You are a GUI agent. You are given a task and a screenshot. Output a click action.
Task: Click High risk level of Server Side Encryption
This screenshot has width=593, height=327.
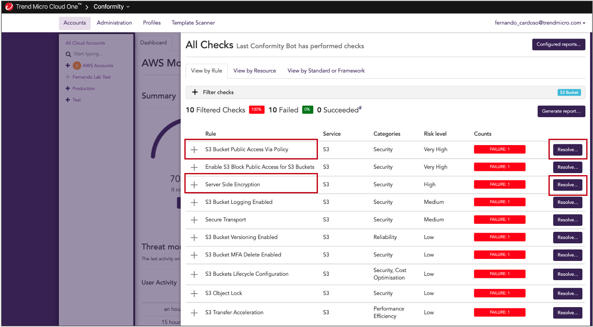click(430, 184)
